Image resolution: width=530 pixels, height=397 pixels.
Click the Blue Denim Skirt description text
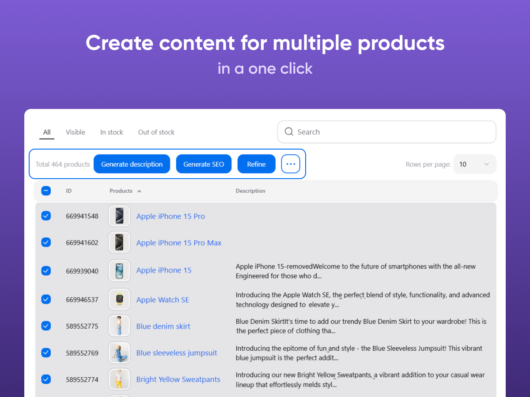click(361, 326)
